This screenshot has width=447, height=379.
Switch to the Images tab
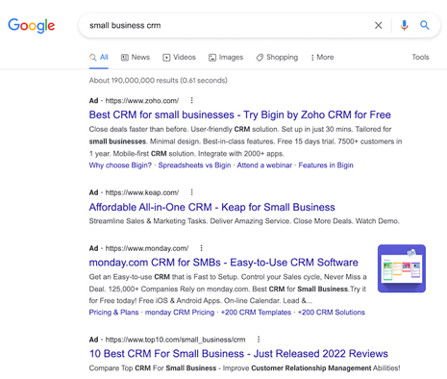tap(226, 57)
